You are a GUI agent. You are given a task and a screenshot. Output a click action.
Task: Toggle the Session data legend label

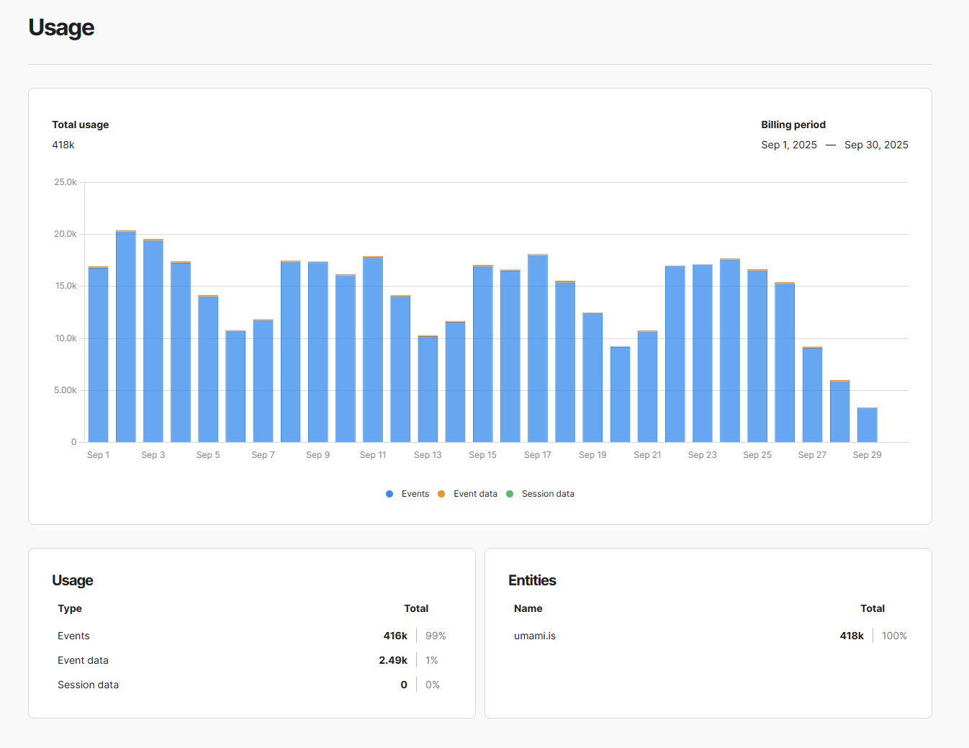(x=548, y=494)
